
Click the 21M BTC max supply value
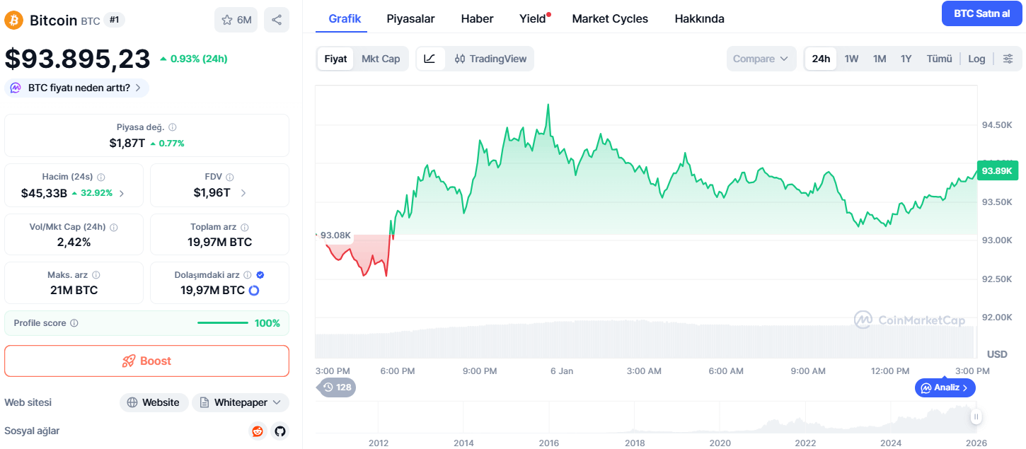pos(74,290)
